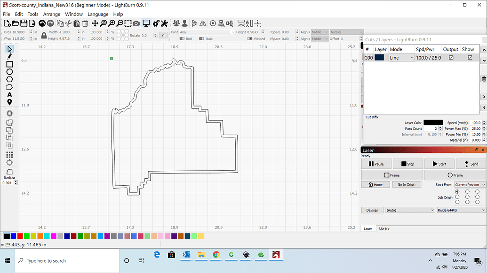Select the Ellipse drawing tool
487x273 pixels.
[x=9, y=71]
